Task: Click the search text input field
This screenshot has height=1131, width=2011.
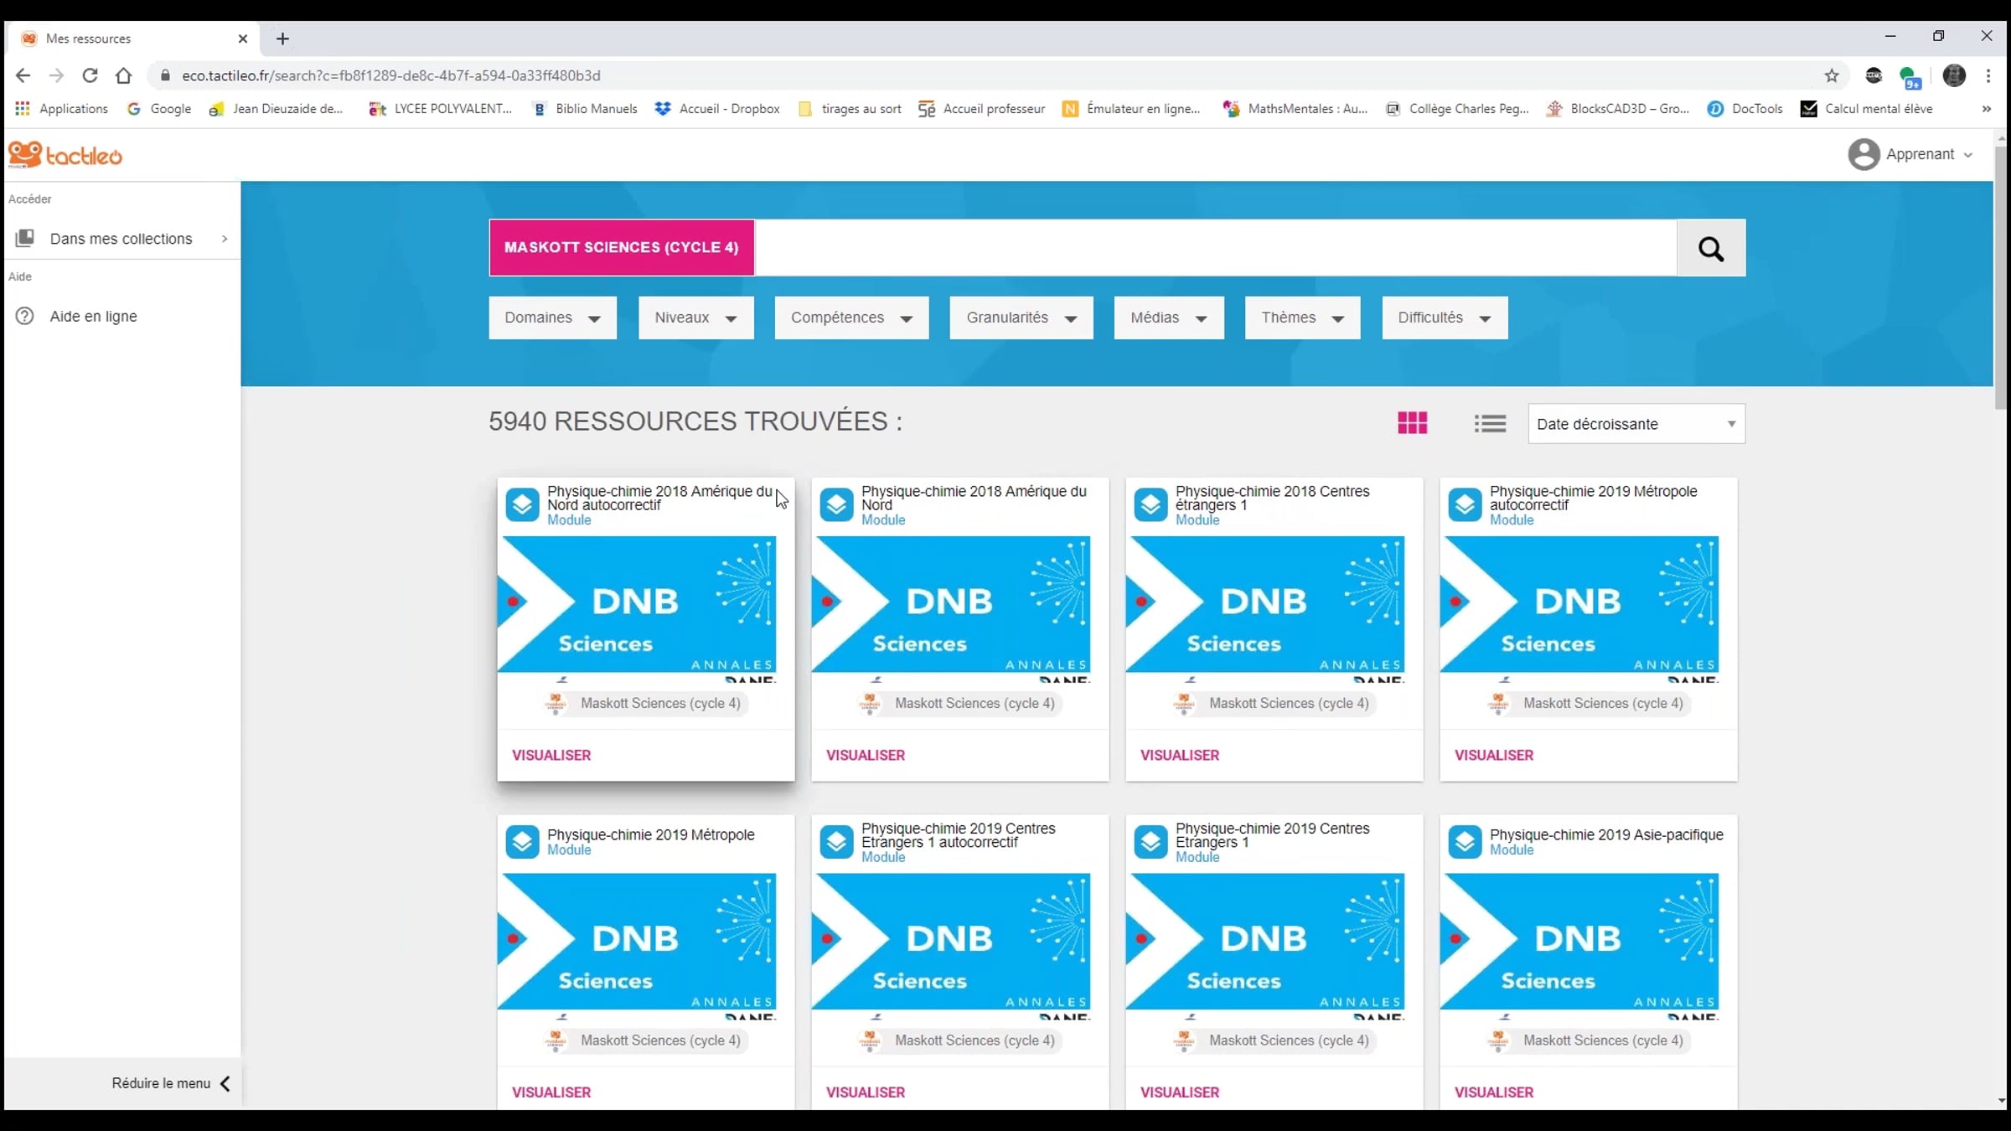Action: click(1216, 248)
